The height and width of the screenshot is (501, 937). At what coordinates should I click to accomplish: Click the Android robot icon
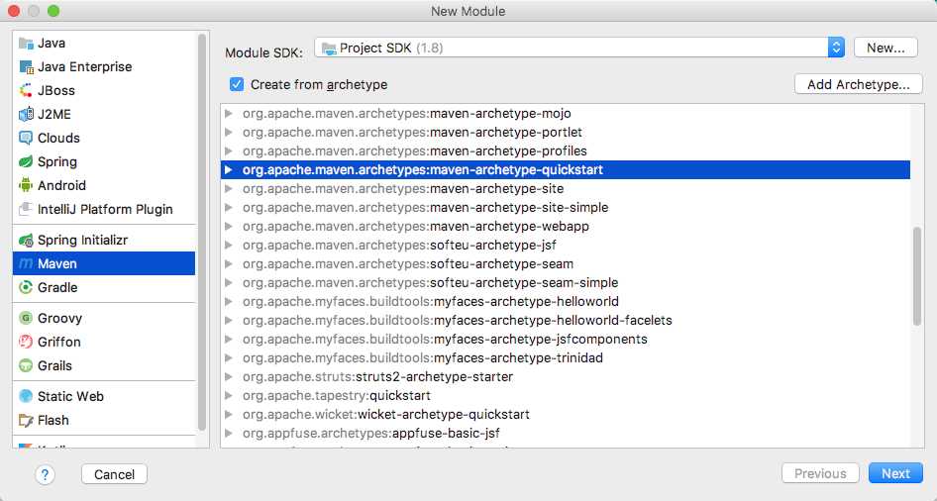(26, 186)
